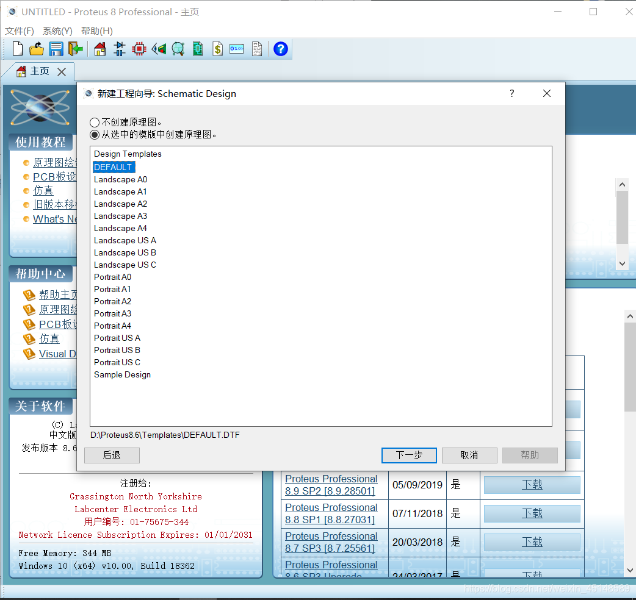Open the Visual D help link
The width and height of the screenshot is (636, 600).
click(x=57, y=354)
